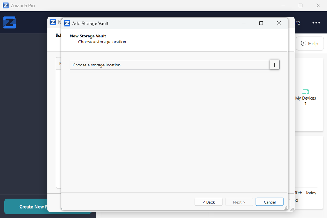Close the Add Storage Vault dialog
327x218 pixels.
(279, 23)
